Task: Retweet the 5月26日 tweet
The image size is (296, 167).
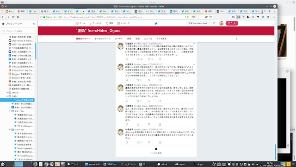Action: click(x=138, y=59)
